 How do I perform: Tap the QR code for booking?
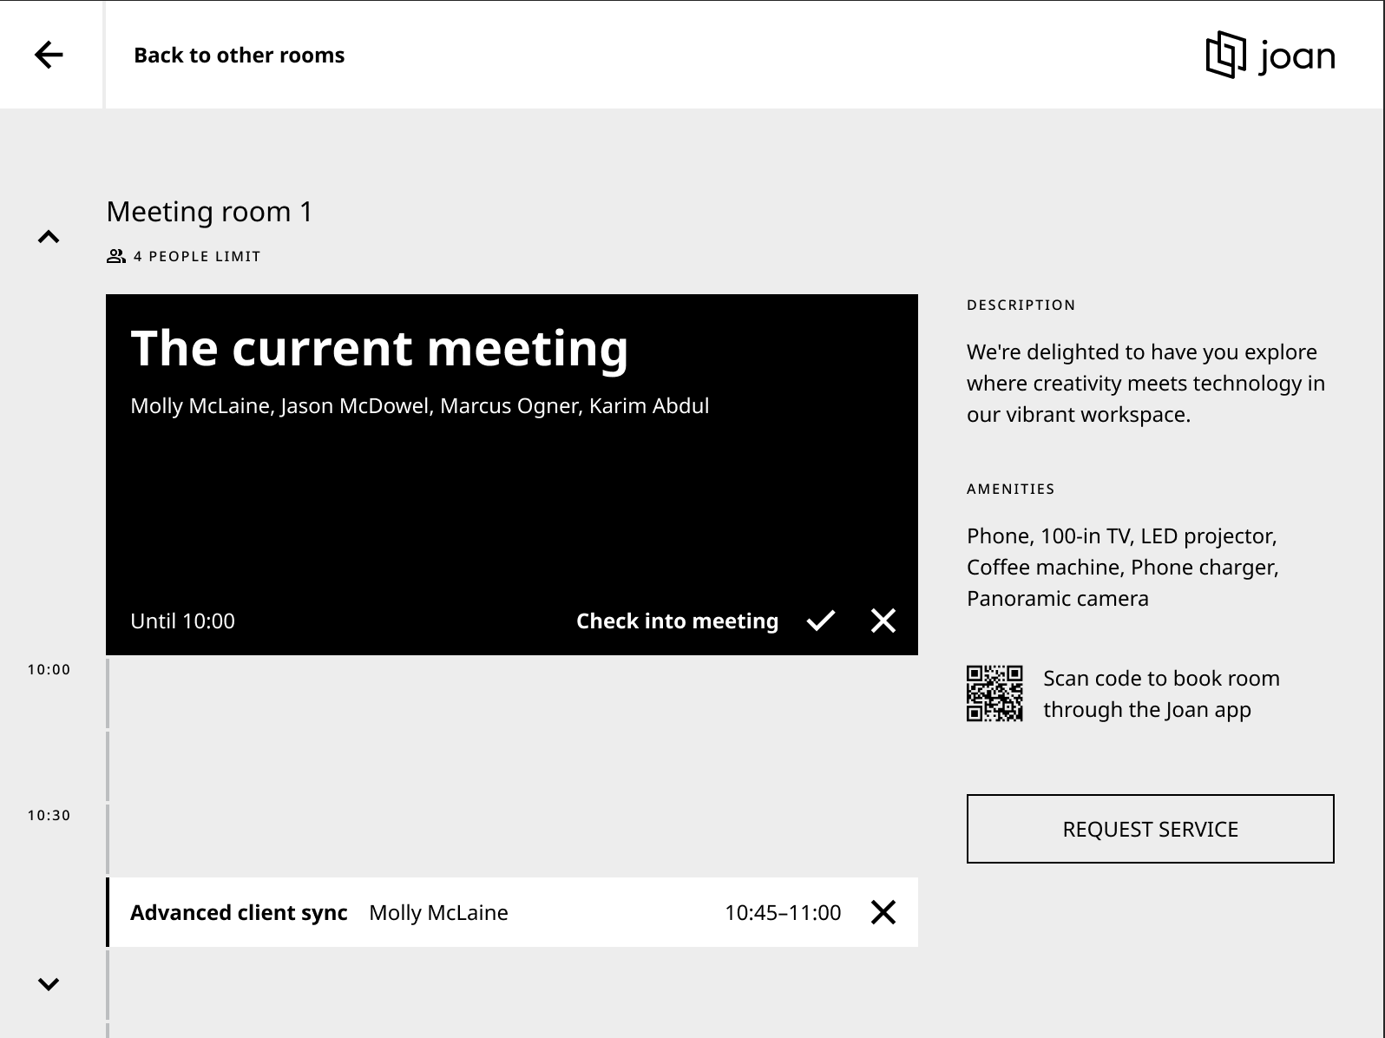point(994,693)
